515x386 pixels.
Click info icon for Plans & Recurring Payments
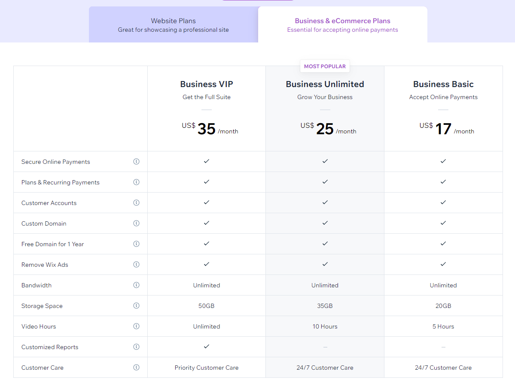[136, 182]
